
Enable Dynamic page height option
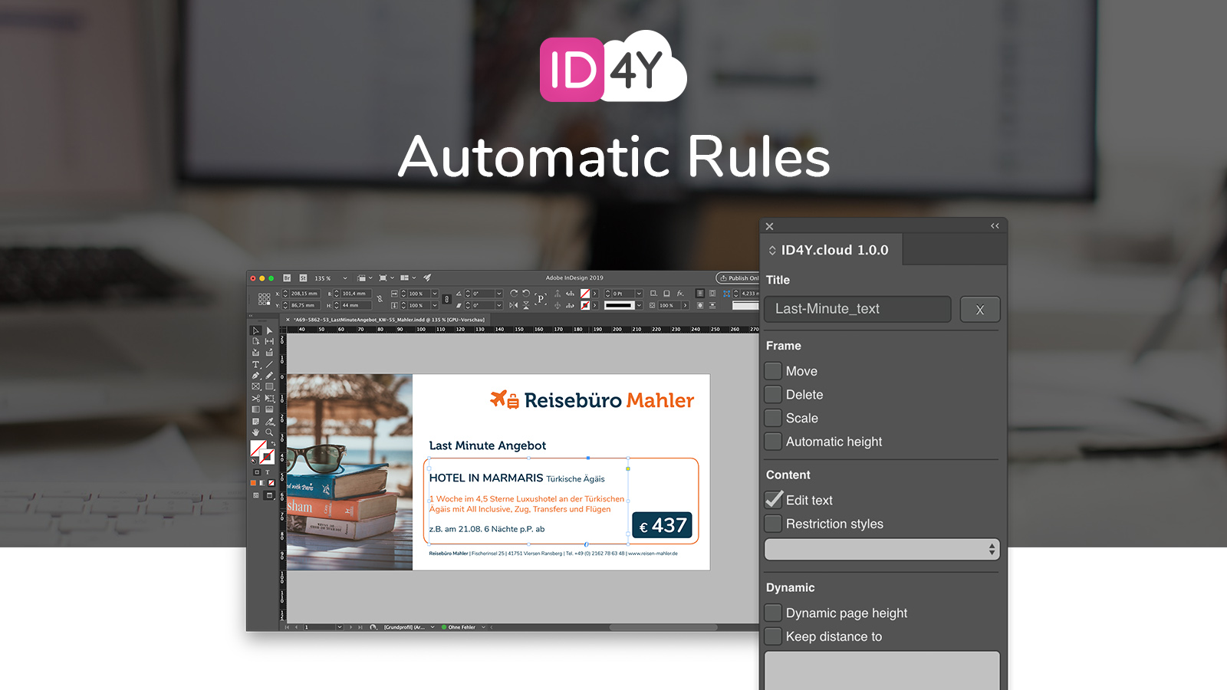coord(773,613)
